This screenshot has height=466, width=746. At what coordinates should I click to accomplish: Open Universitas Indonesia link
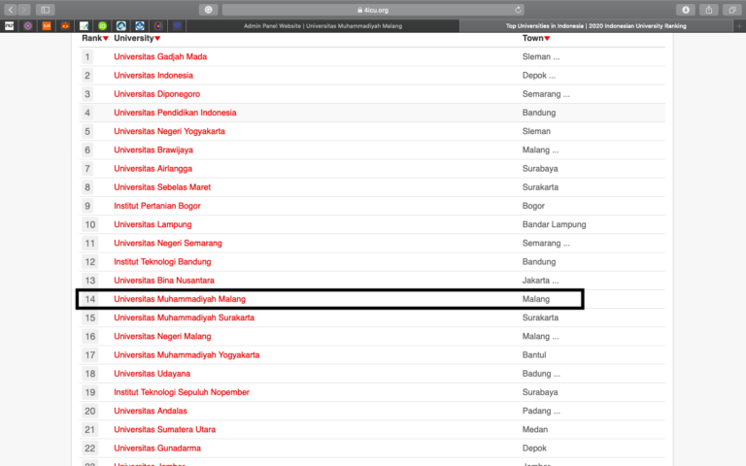153,75
